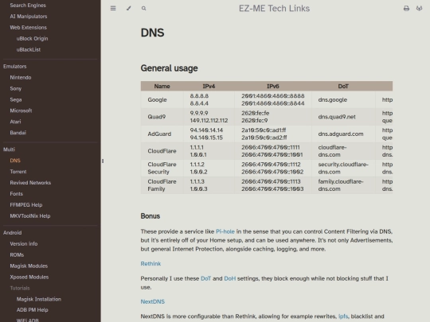Click the IPv6 column header

pyautogui.click(x=273, y=86)
